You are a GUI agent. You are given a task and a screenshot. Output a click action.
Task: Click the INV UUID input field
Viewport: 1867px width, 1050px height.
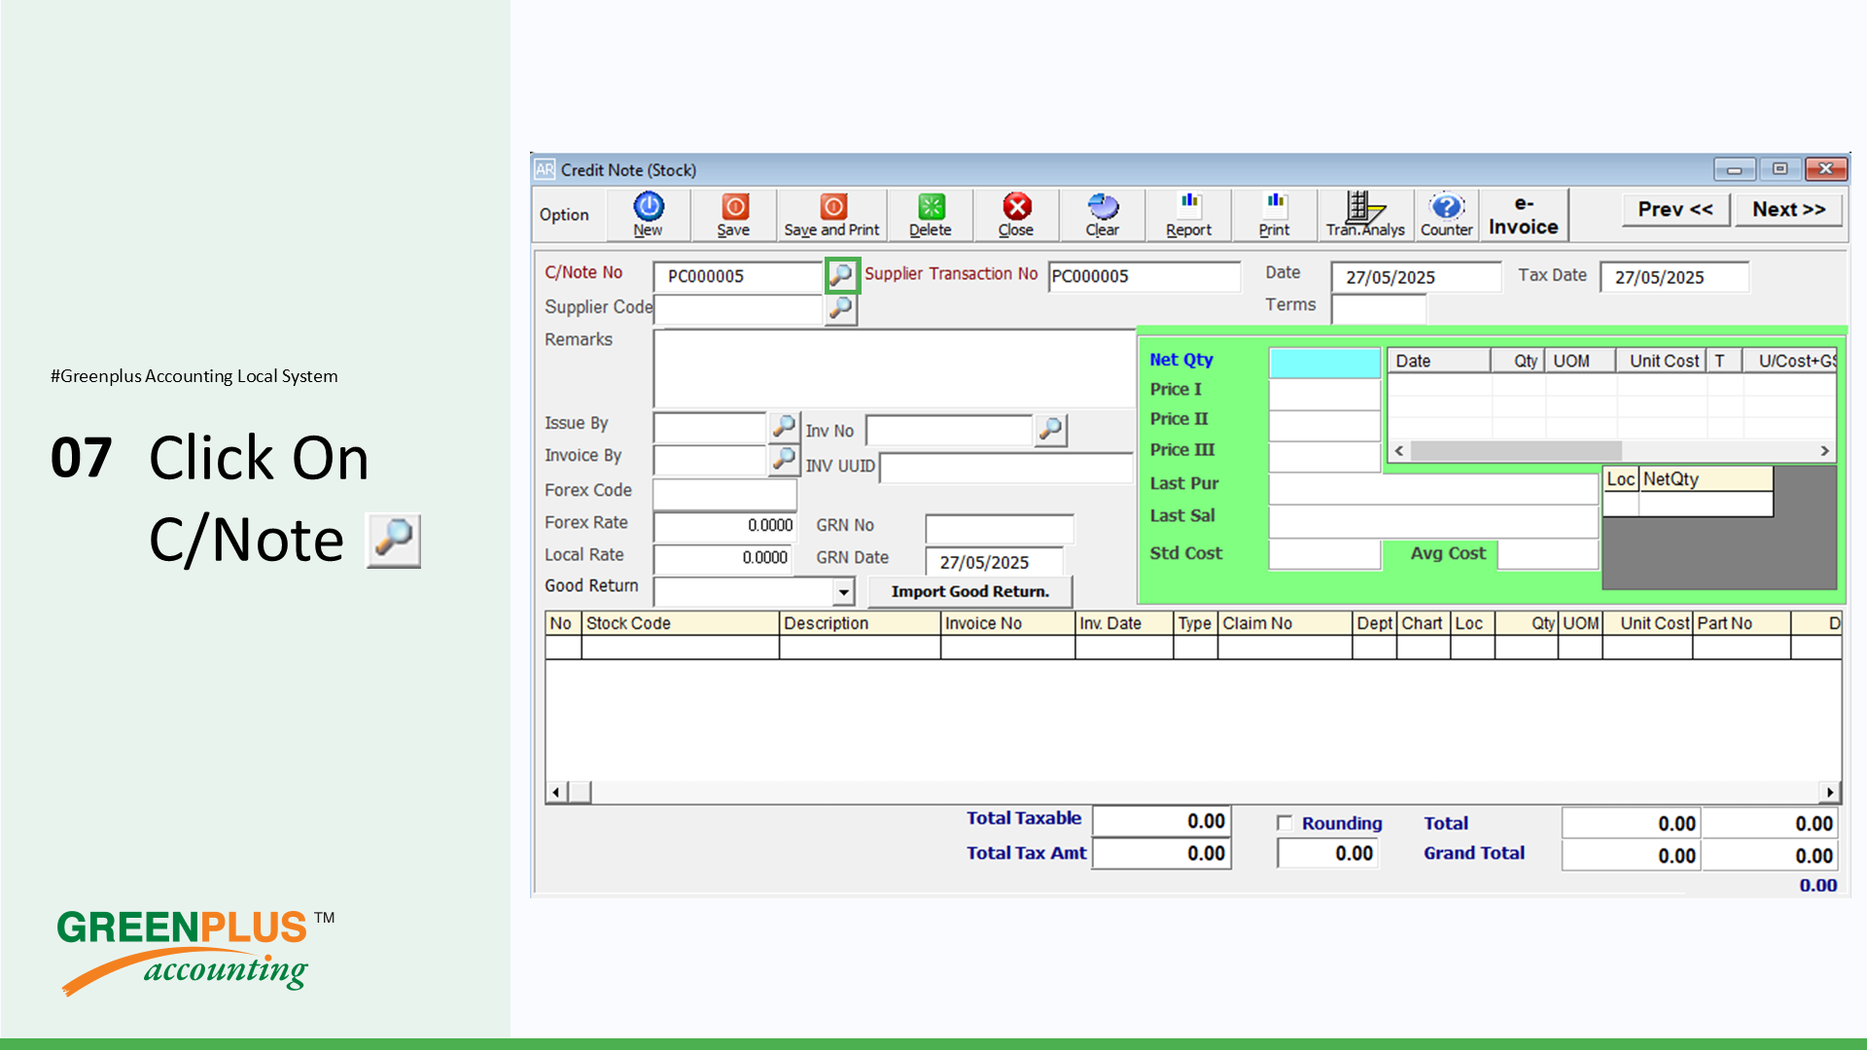point(1006,467)
